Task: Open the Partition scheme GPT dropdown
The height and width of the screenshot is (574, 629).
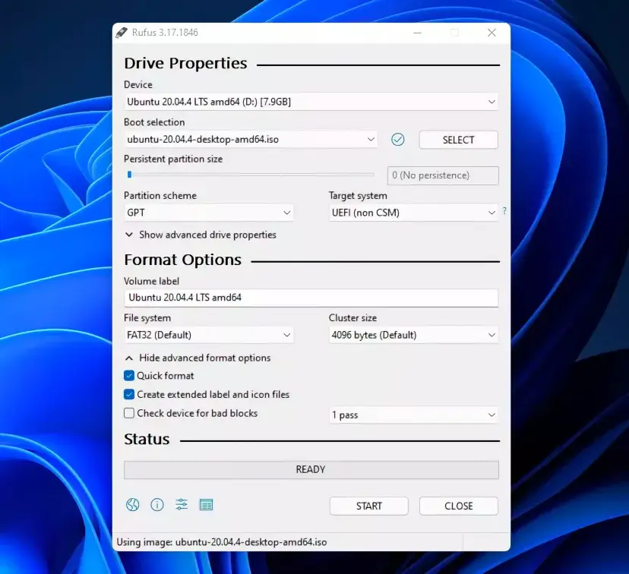Action: [x=208, y=213]
